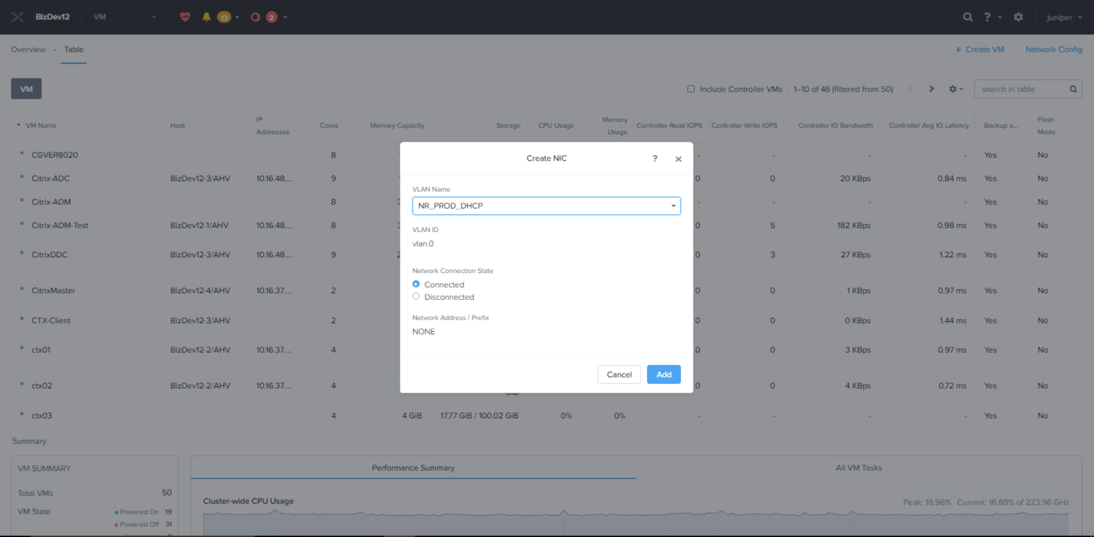Open the top bar search magnifier
1094x537 pixels.
click(x=968, y=17)
